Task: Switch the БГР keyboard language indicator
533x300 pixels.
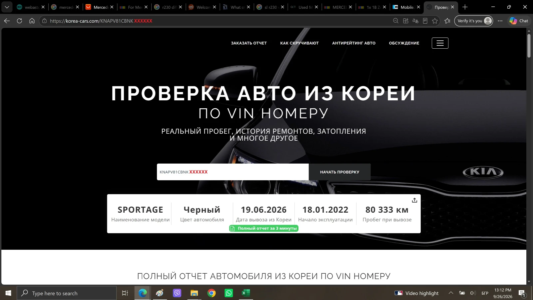Action: tap(485, 293)
